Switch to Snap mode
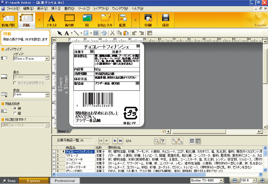This screenshot has height=184, width=268. pos(10,181)
